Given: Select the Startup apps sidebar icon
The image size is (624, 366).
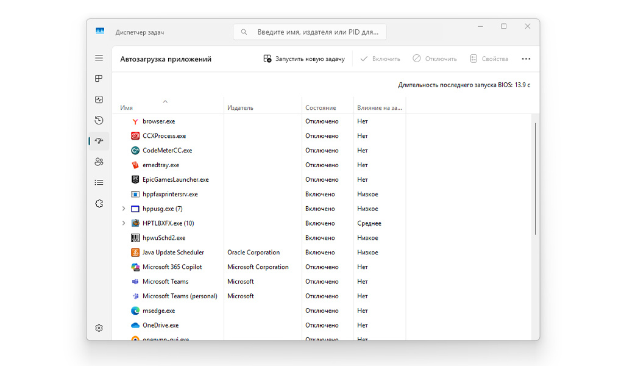Looking at the screenshot, I should tap(99, 141).
